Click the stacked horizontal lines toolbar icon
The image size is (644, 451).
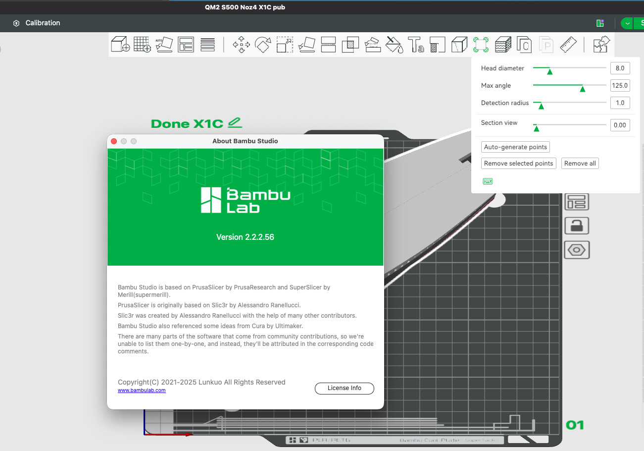[x=207, y=45]
